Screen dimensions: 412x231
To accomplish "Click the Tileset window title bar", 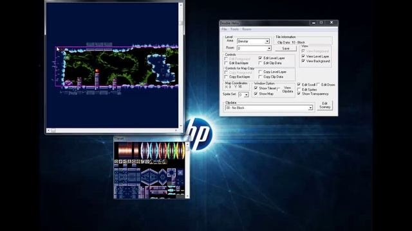I will pyautogui.click(x=151, y=139).
